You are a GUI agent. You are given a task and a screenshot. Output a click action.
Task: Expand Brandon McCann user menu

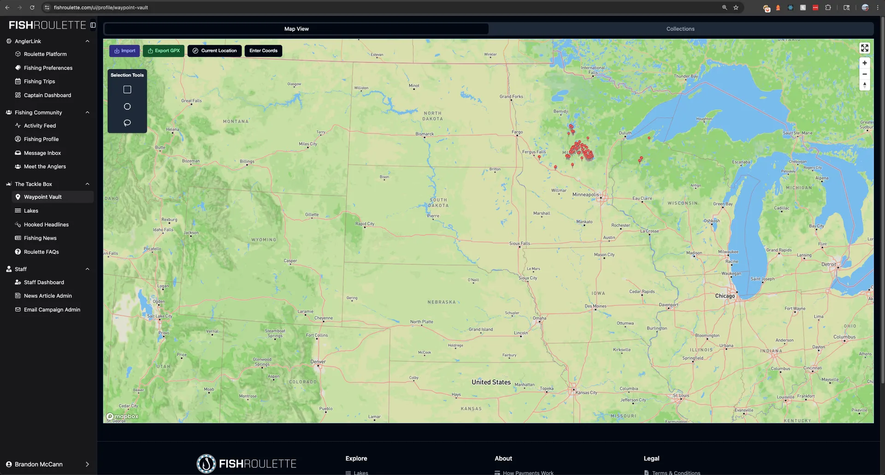tap(87, 464)
